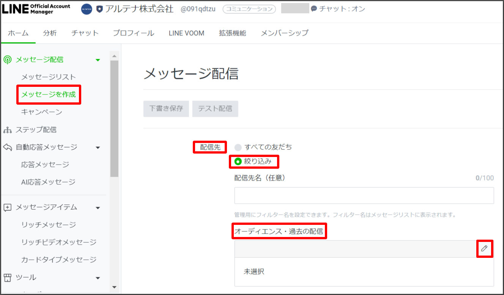Open the LINE VOOM tab

186,33
